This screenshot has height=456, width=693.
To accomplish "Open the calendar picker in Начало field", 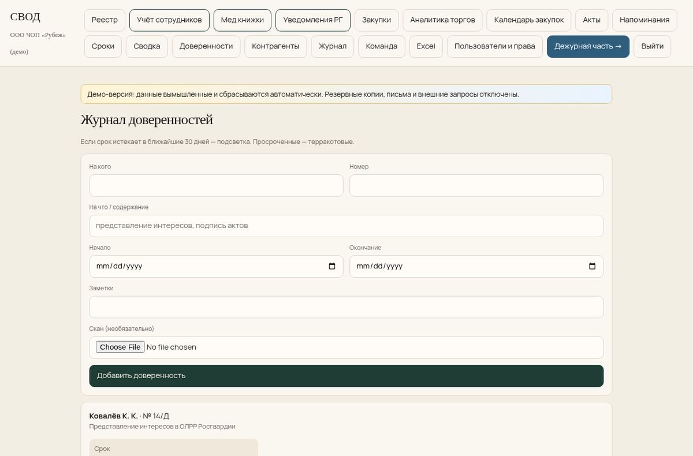I will pyautogui.click(x=332, y=266).
